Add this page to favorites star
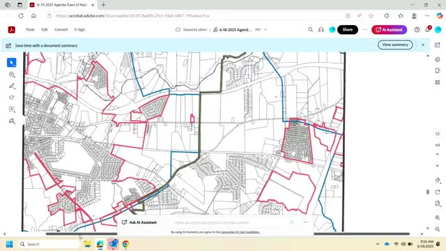 point(371,16)
